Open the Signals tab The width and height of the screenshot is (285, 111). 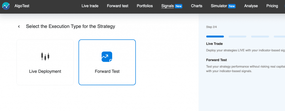pyautogui.click(x=168, y=6)
